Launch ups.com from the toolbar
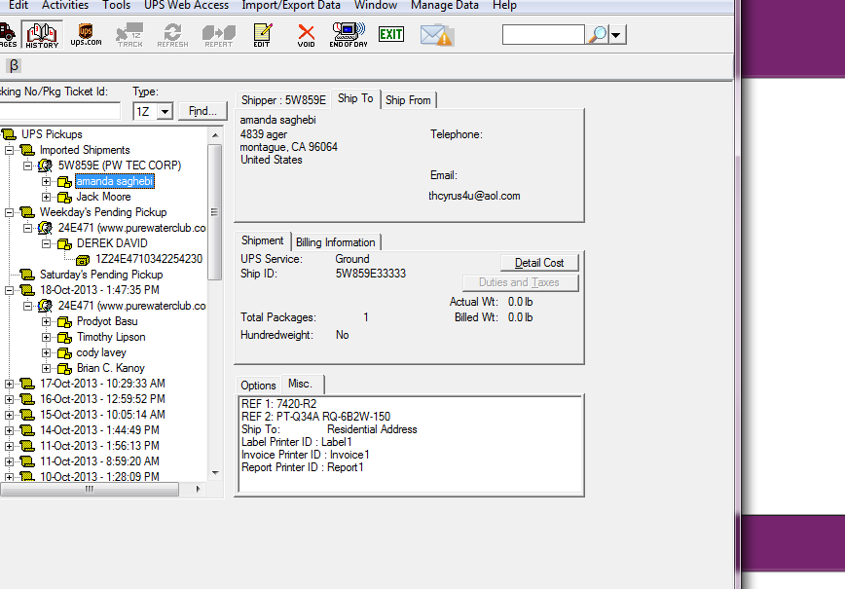 86,35
